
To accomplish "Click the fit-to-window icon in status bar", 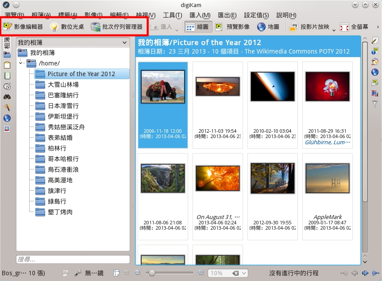I will (x=116, y=273).
